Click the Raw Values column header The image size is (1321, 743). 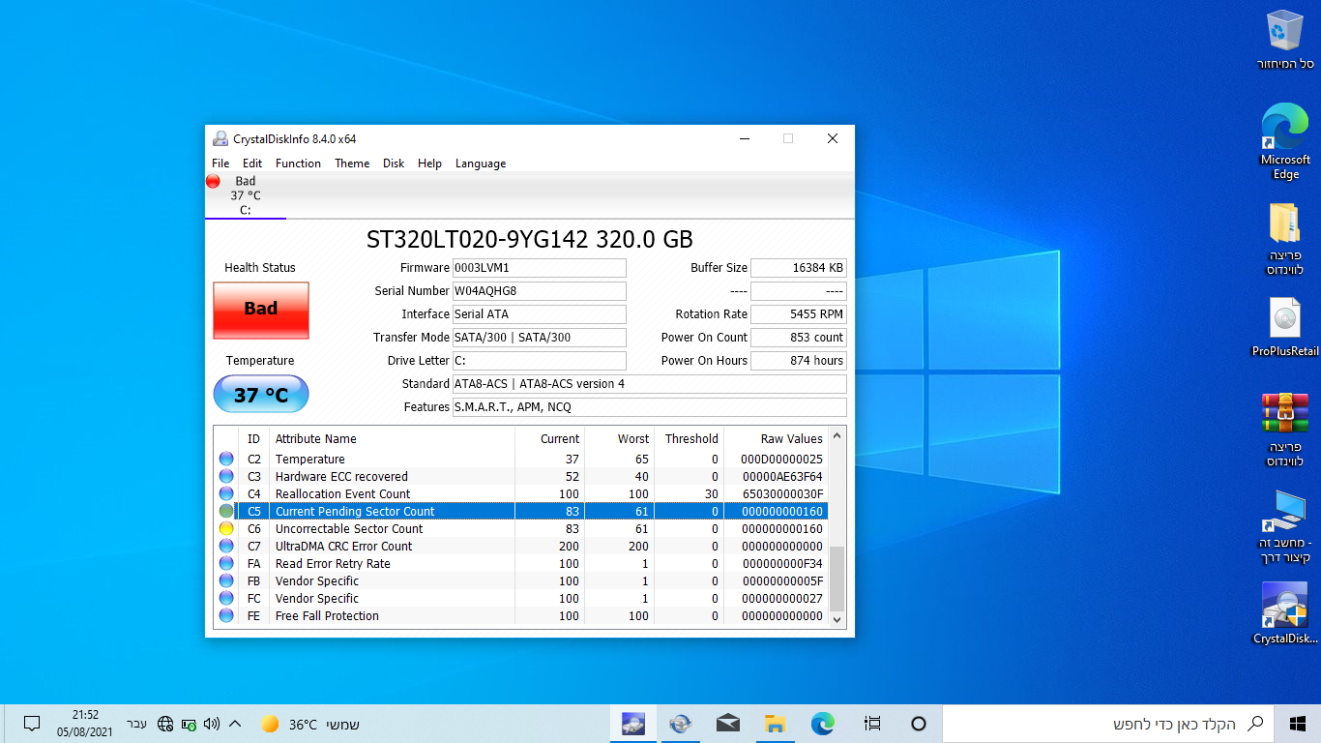tap(776, 438)
